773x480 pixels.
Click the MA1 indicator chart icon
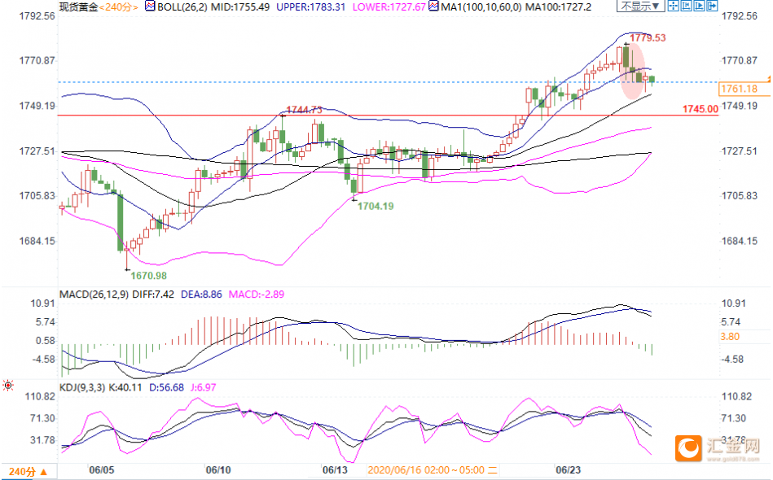434,7
